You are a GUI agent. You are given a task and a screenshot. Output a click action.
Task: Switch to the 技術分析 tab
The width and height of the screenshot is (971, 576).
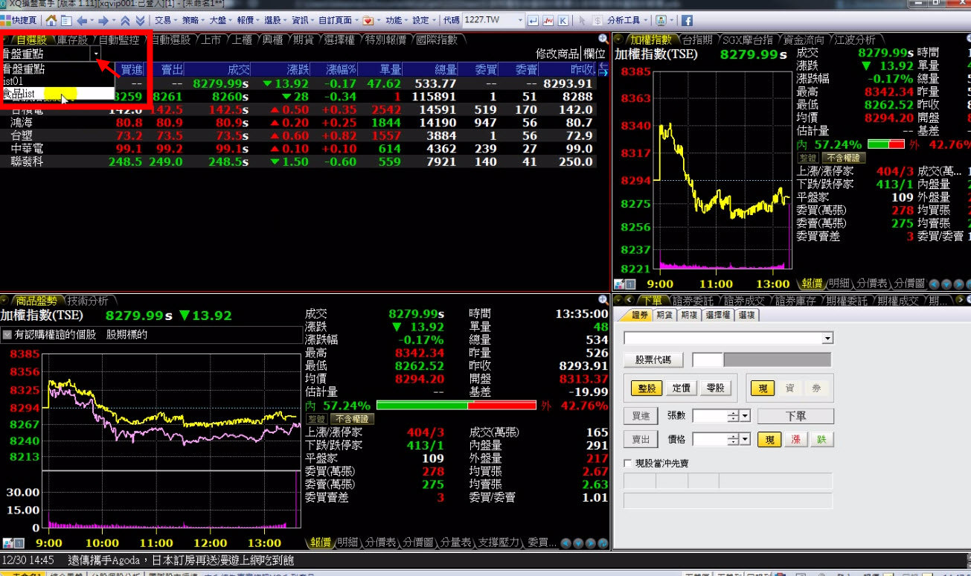[88, 301]
